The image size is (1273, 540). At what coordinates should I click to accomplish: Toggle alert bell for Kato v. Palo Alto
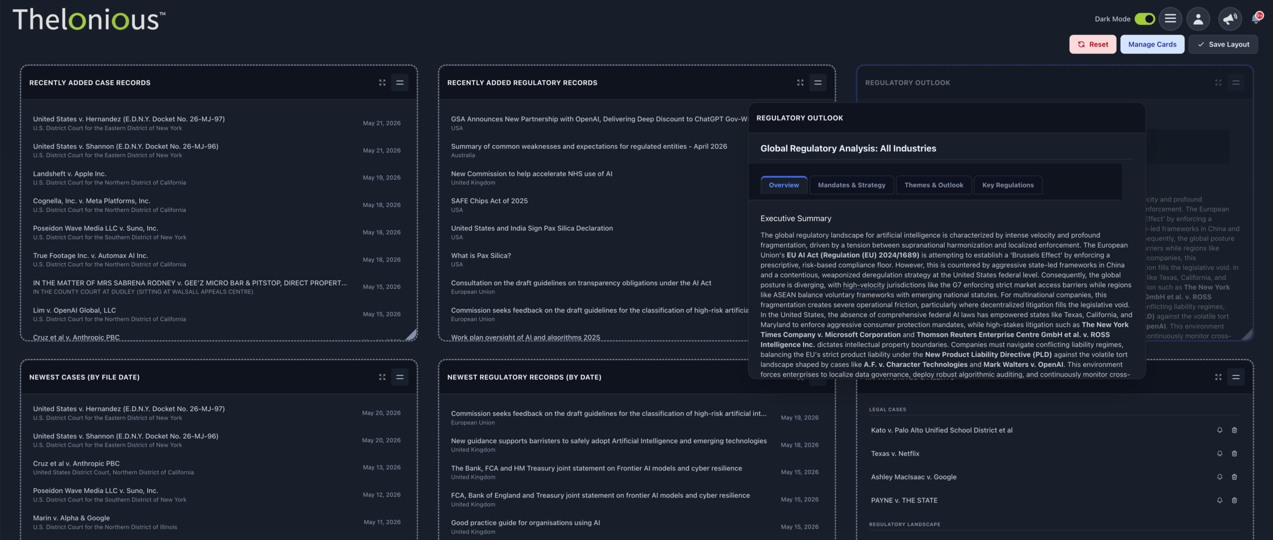pyautogui.click(x=1219, y=430)
